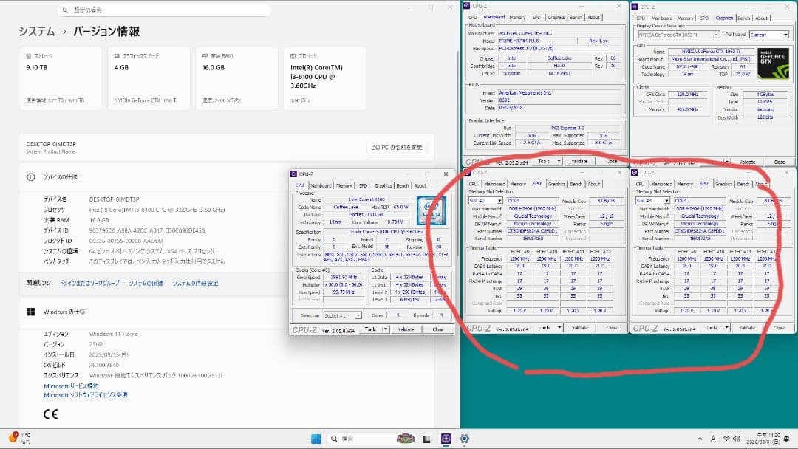Open the volume speaker tray icon
Image resolution: width=798 pixels, height=449 pixels.
737,439
